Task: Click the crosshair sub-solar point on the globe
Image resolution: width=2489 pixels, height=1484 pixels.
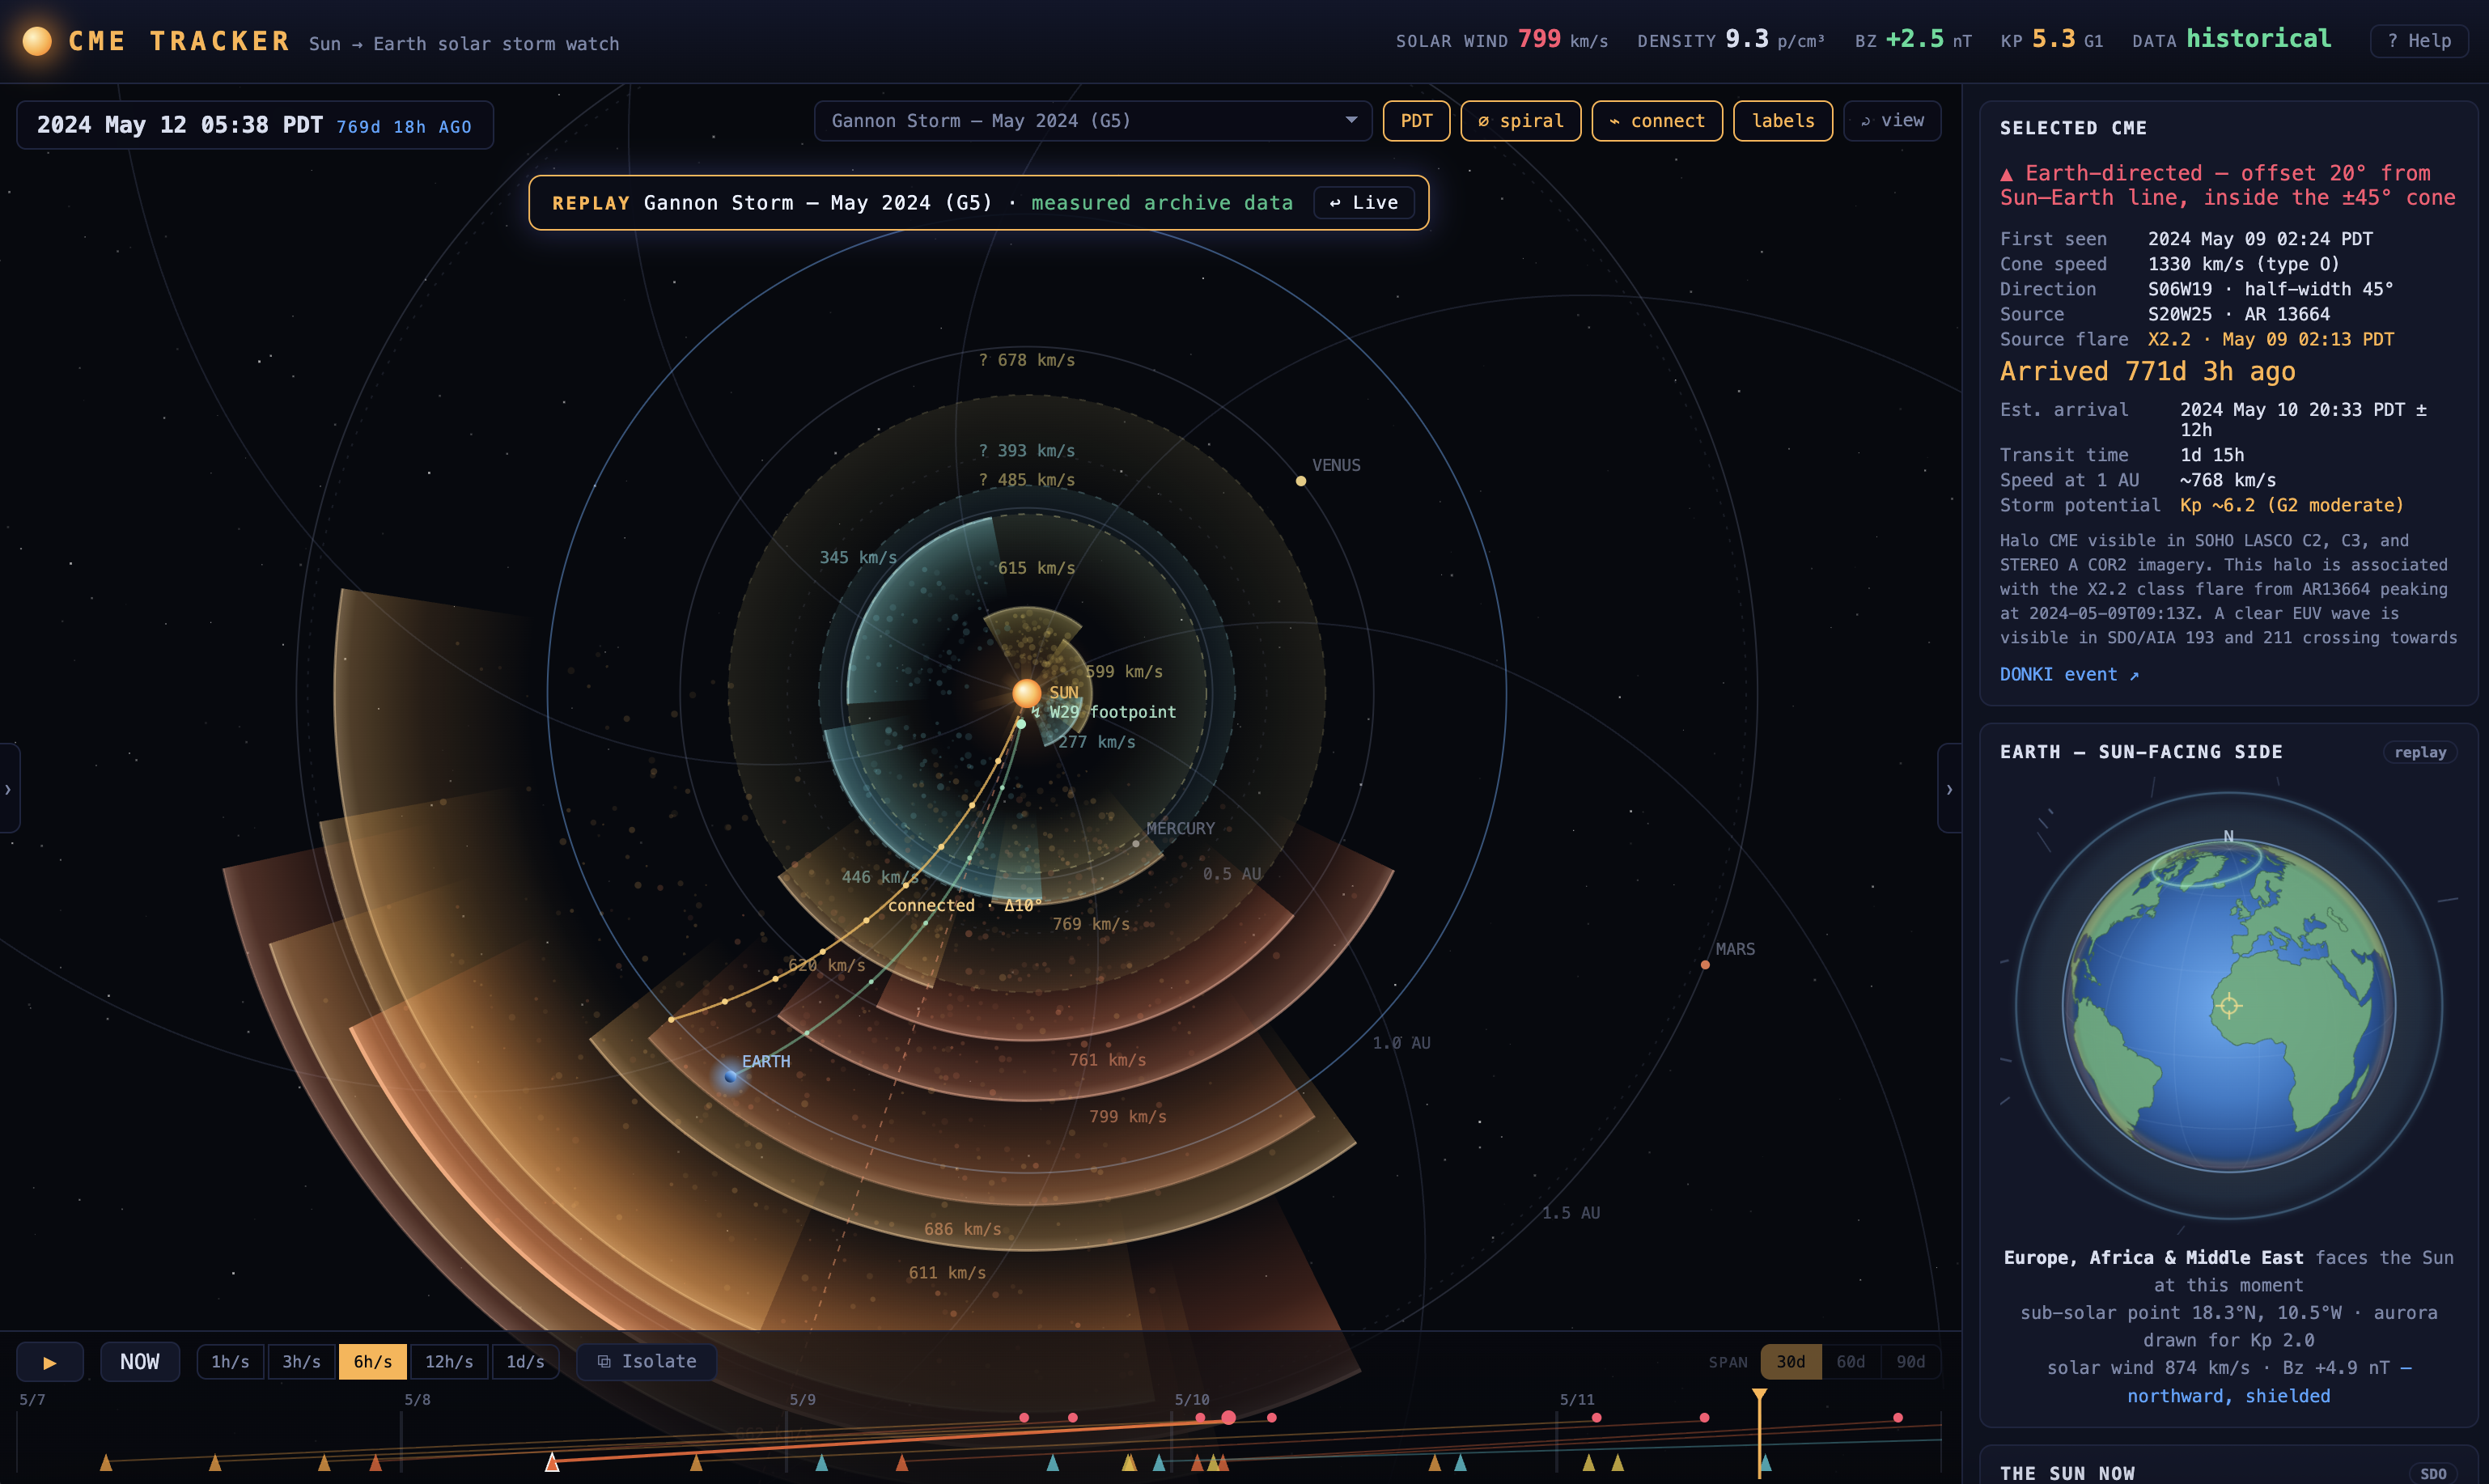Action: 2229,1006
